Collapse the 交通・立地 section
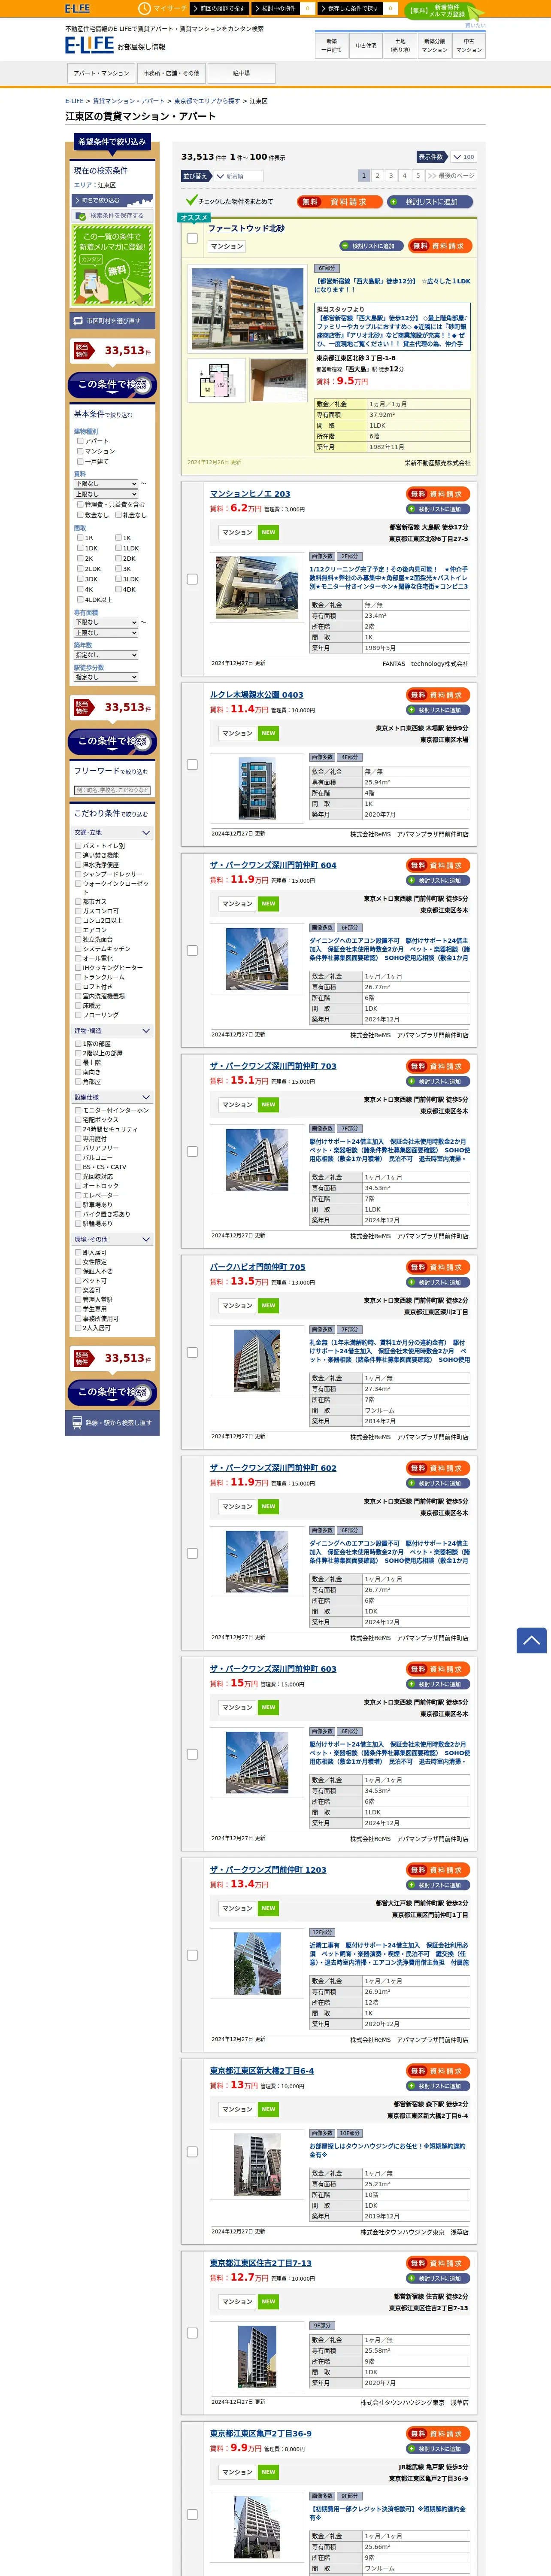 coord(112,832)
